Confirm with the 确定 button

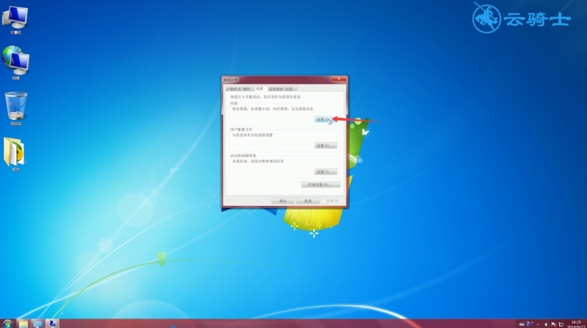click(x=282, y=201)
